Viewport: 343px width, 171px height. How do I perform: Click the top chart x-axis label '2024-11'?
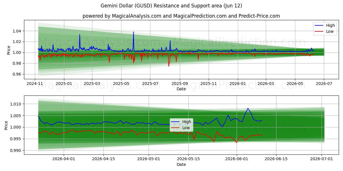click(x=35, y=84)
